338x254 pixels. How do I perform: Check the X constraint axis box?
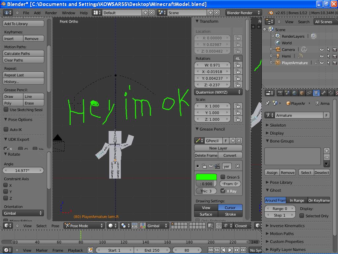[6, 185]
